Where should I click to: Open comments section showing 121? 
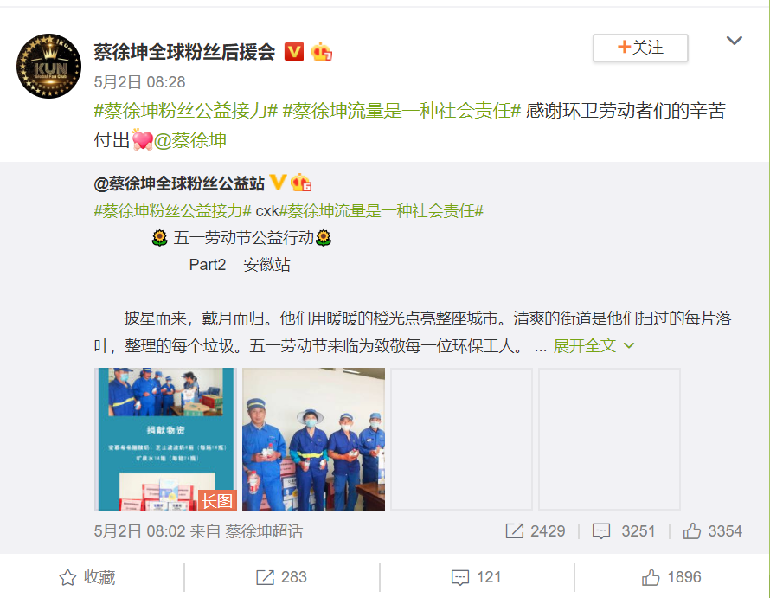(476, 577)
